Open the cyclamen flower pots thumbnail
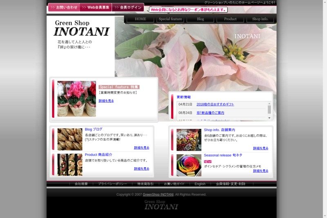This screenshot has width=327, height=218. click(x=76, y=99)
